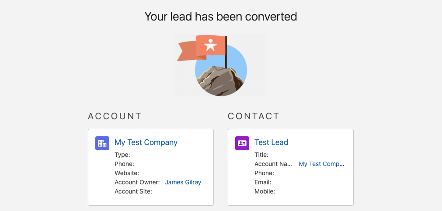This screenshot has height=211, width=442.
Task: Click the ACCOUNT section heading
Action: pyautogui.click(x=115, y=116)
